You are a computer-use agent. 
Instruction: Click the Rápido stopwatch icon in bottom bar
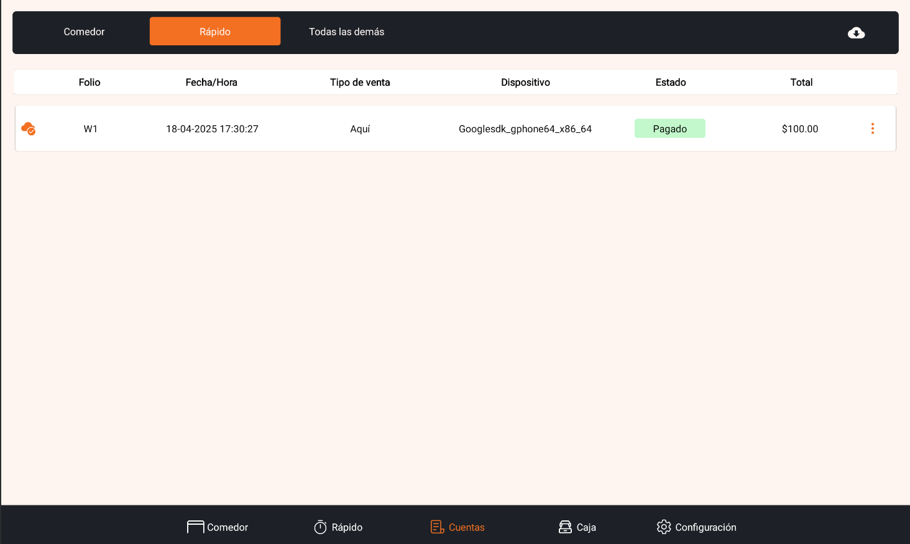point(320,527)
